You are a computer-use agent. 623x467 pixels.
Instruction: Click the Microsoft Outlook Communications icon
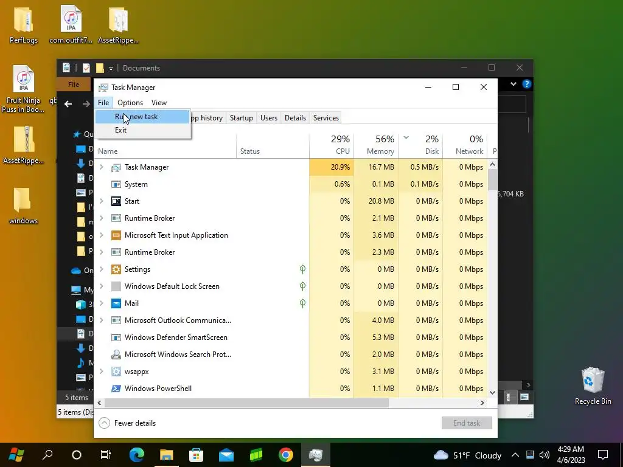pyautogui.click(x=116, y=320)
